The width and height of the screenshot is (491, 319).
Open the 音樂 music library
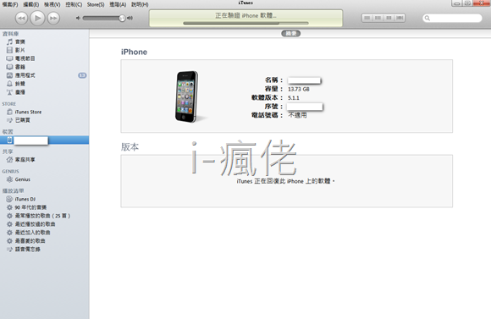click(x=20, y=42)
